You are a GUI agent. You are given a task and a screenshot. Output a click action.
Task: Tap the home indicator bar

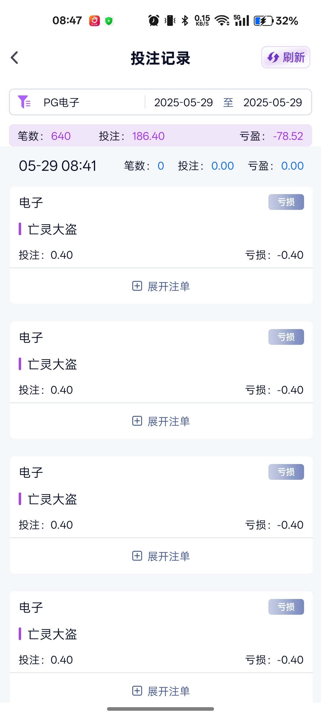(160, 709)
